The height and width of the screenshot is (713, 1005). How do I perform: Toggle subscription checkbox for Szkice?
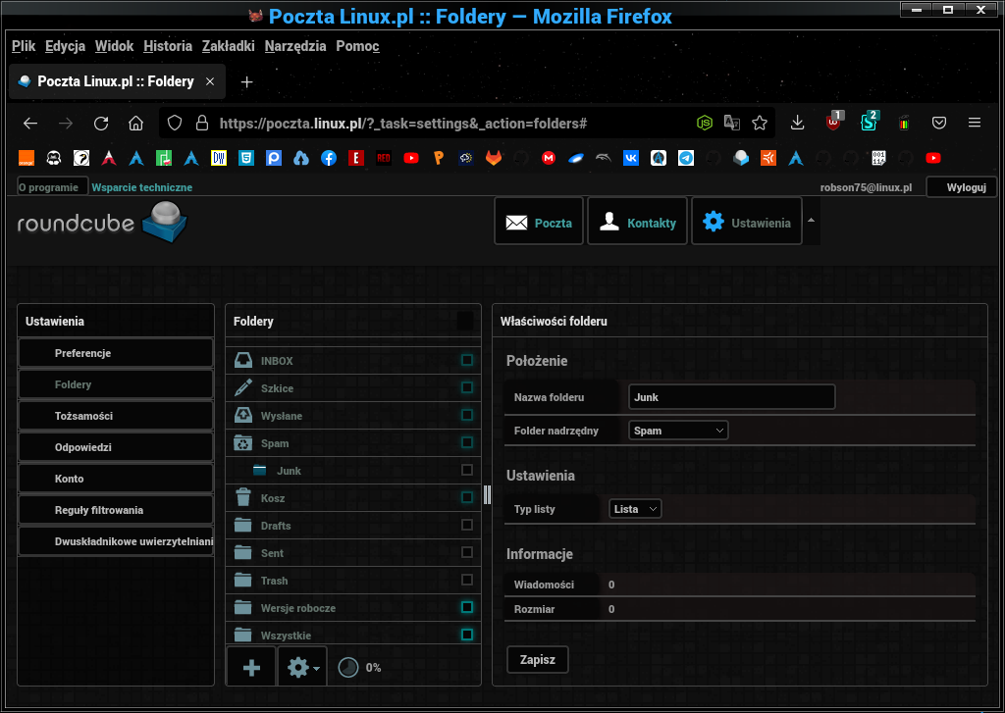467,387
